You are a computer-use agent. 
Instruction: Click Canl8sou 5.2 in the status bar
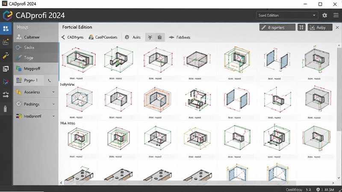tap(298, 189)
